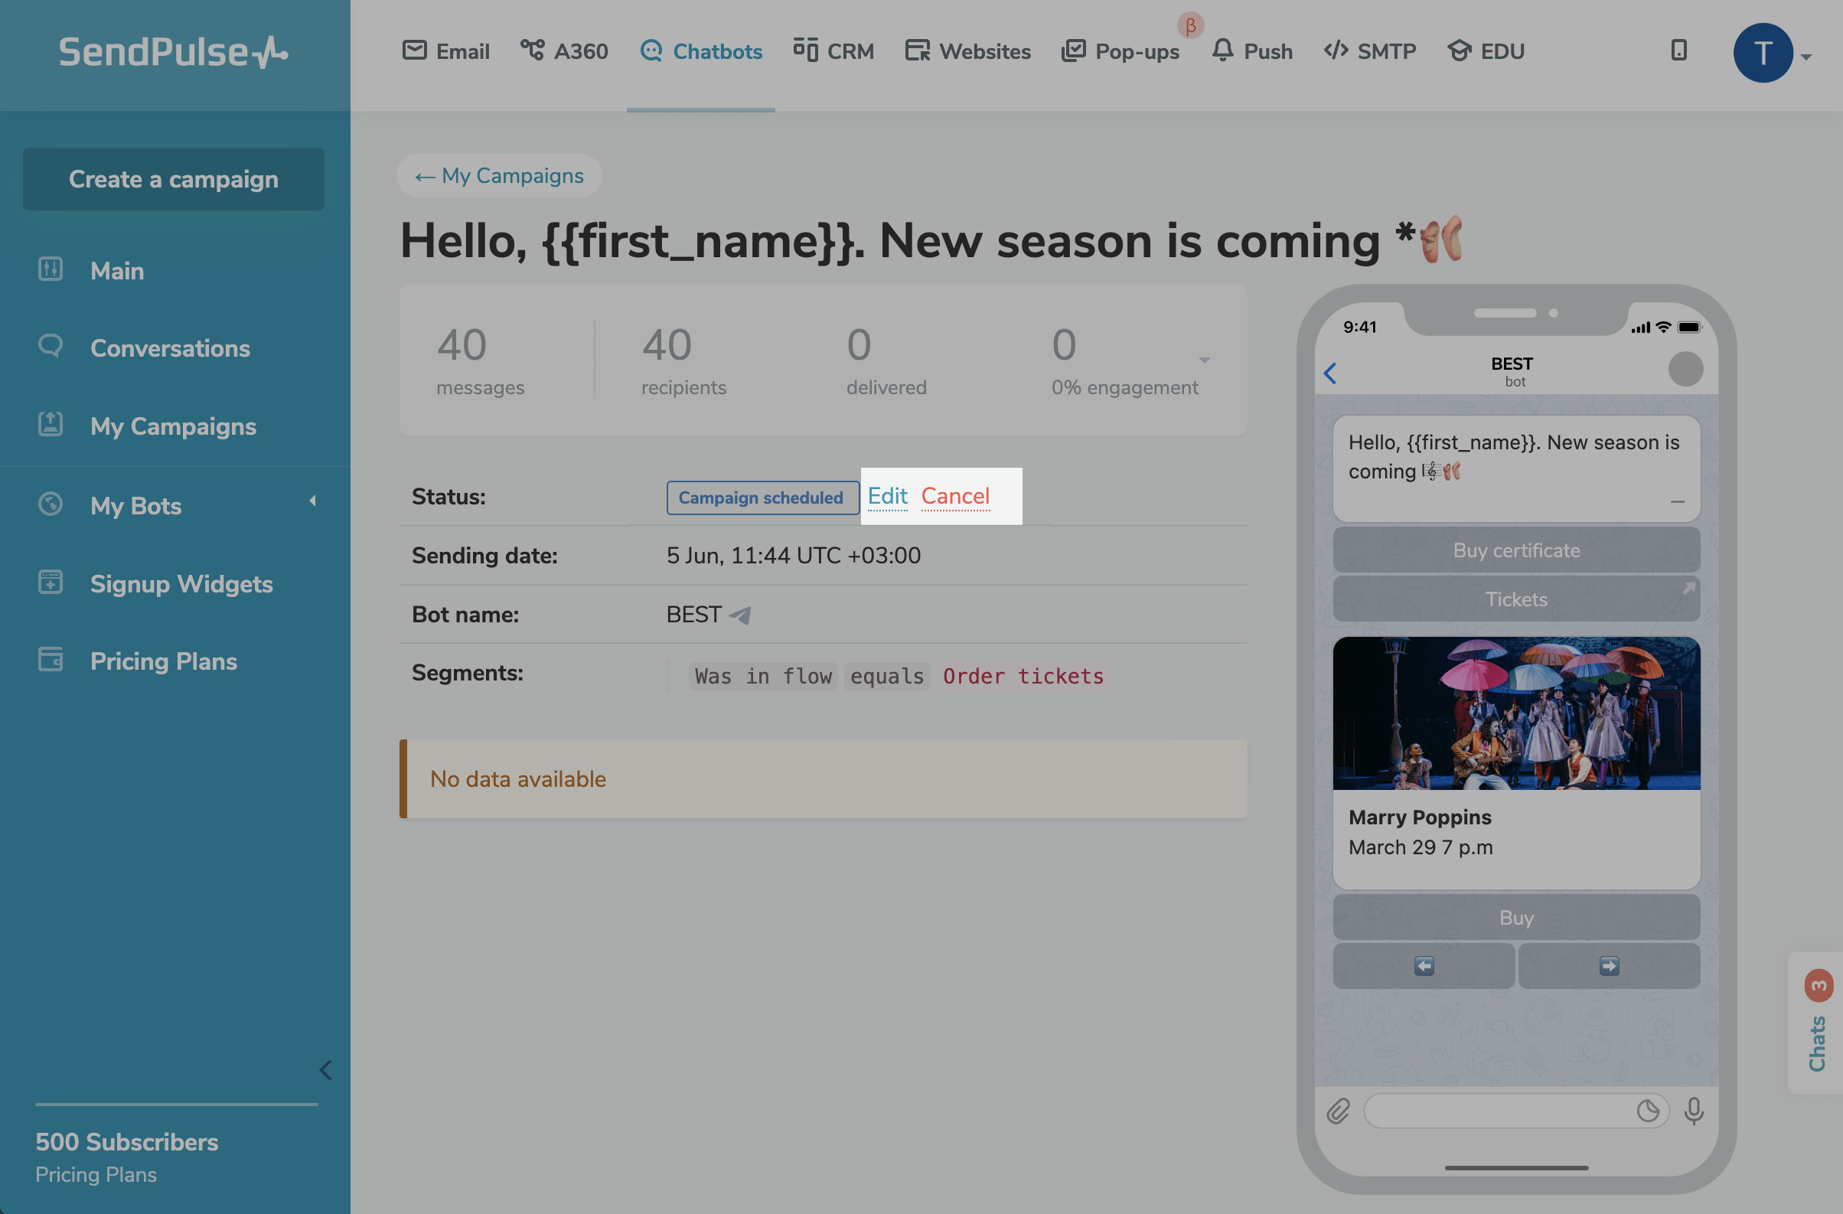
Task: Click the SendPulse logo icon
Action: [x=175, y=50]
